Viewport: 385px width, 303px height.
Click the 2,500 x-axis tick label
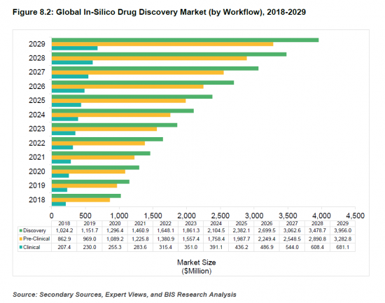pos(220,216)
